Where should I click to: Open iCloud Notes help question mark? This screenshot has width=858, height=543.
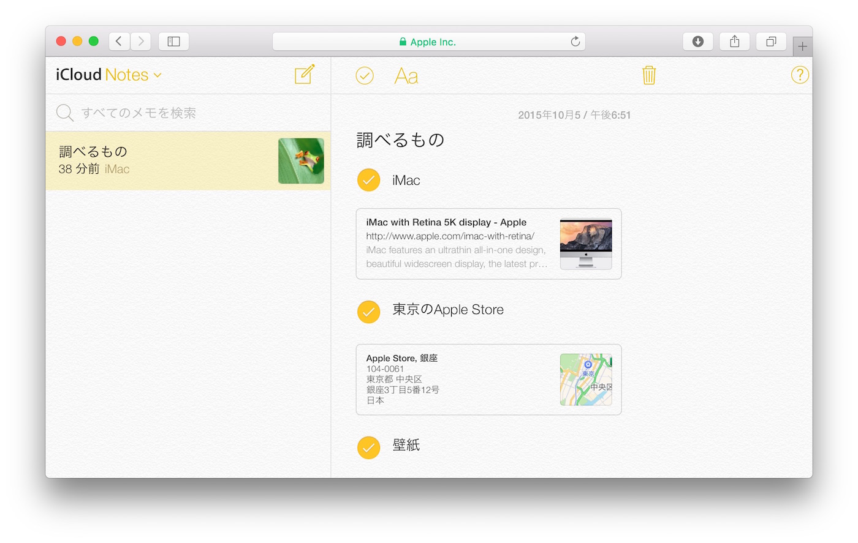click(x=800, y=75)
